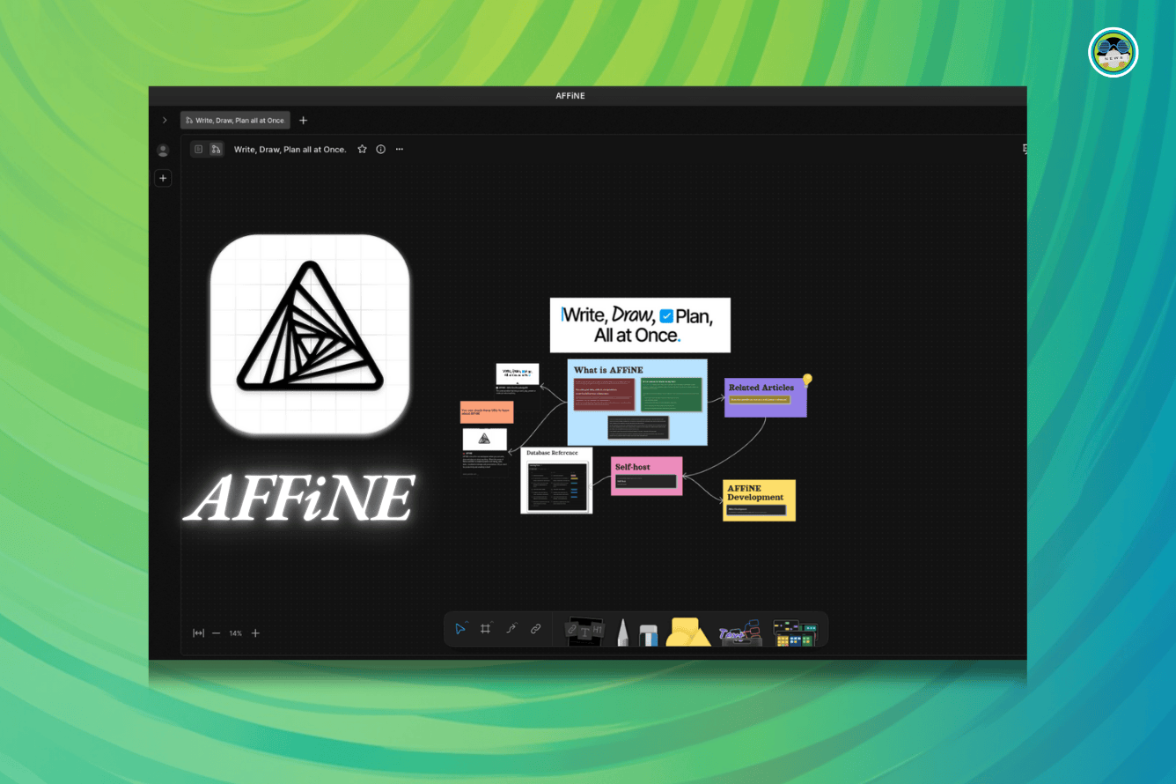
Task: Switch to the 'Write, Draw, Plan all at Once' tab
Action: point(235,120)
